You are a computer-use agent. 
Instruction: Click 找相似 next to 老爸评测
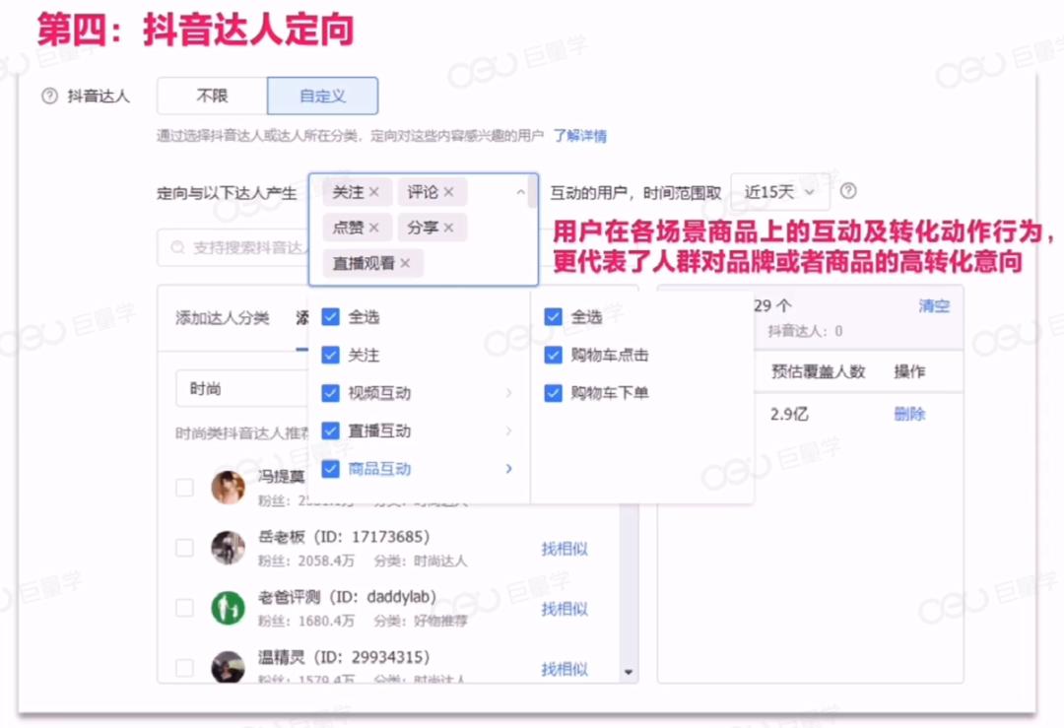[x=565, y=610]
